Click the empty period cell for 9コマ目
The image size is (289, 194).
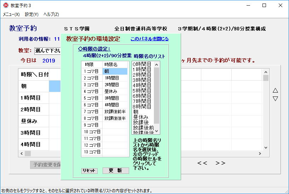[x=115, y=125]
